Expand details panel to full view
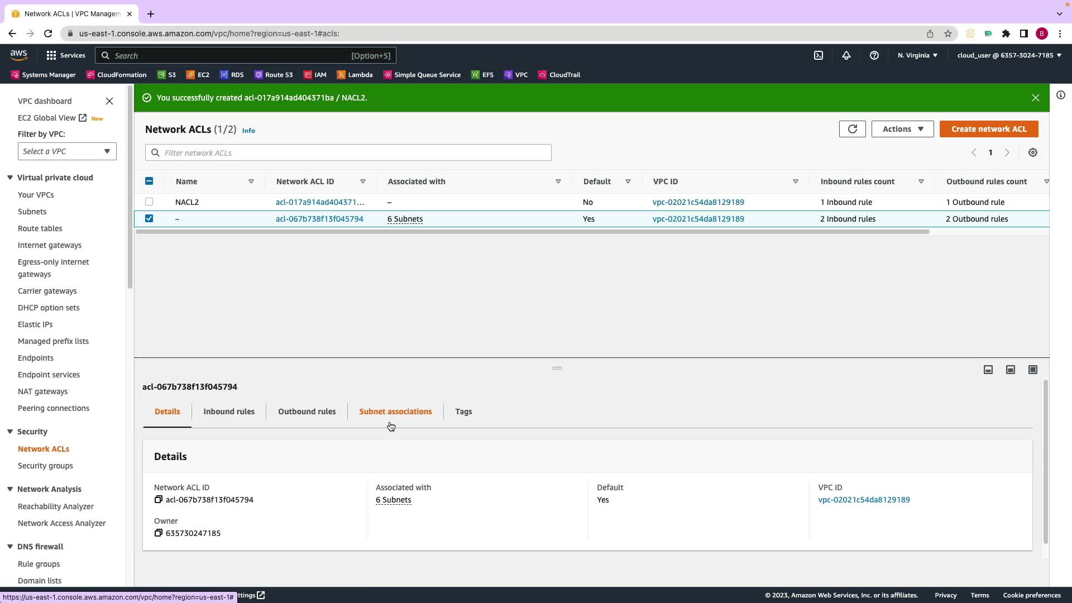Image resolution: width=1072 pixels, height=603 pixels. click(x=1032, y=370)
